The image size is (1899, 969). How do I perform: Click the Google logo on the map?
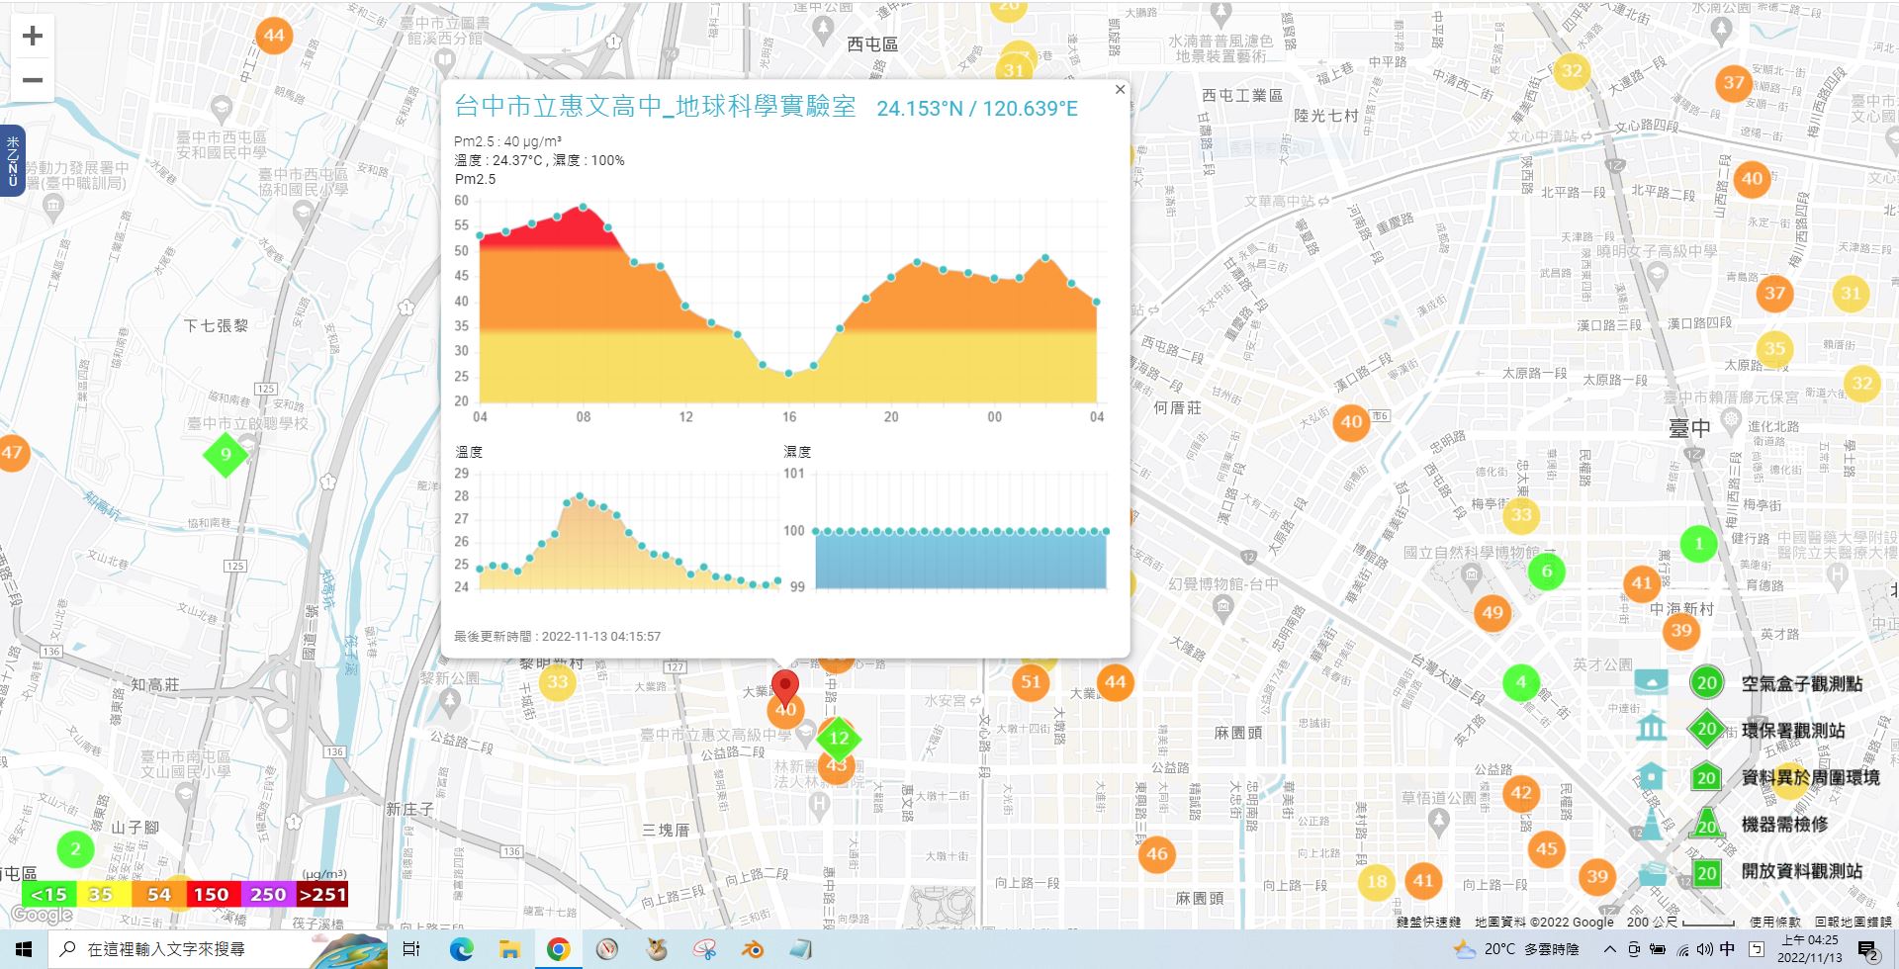[42, 916]
